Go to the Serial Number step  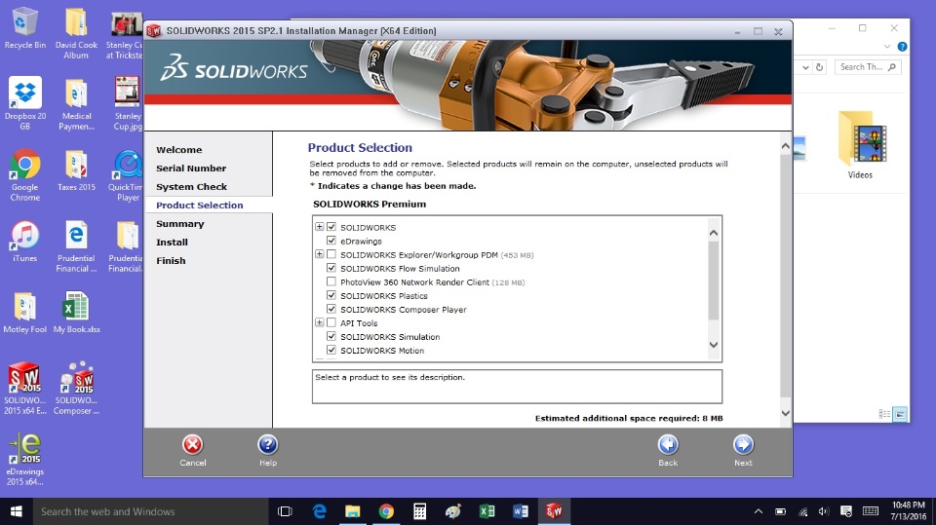pos(191,169)
